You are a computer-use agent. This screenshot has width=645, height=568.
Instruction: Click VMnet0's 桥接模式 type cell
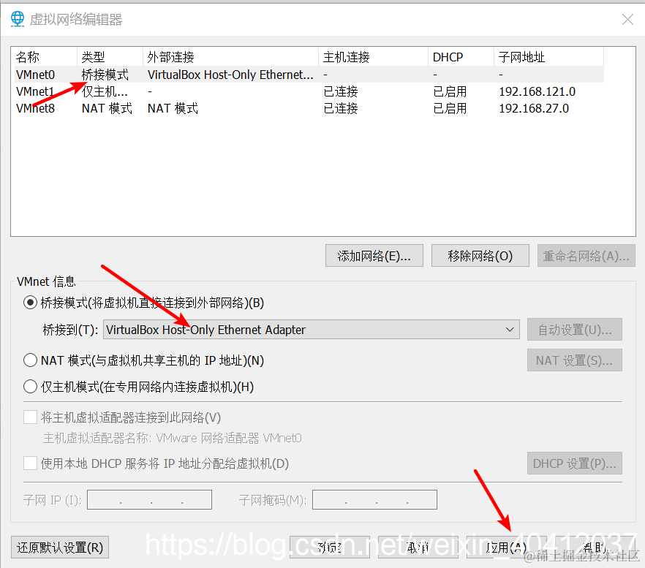pos(105,75)
